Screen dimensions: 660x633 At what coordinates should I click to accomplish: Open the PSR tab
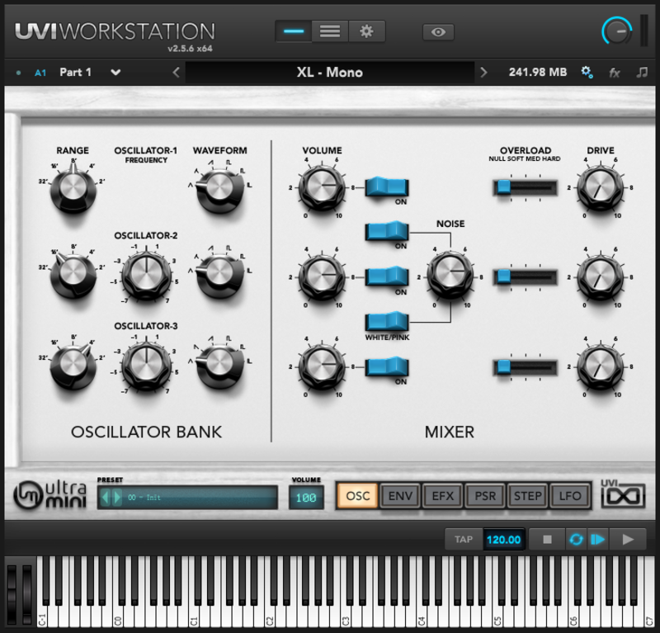pyautogui.click(x=485, y=496)
